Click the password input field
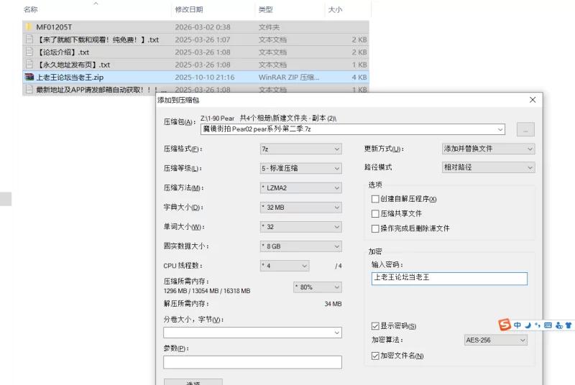The height and width of the screenshot is (385, 575). [x=449, y=279]
